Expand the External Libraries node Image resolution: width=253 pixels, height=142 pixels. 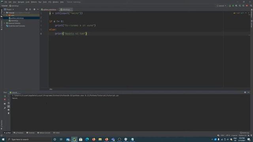tap(4, 23)
